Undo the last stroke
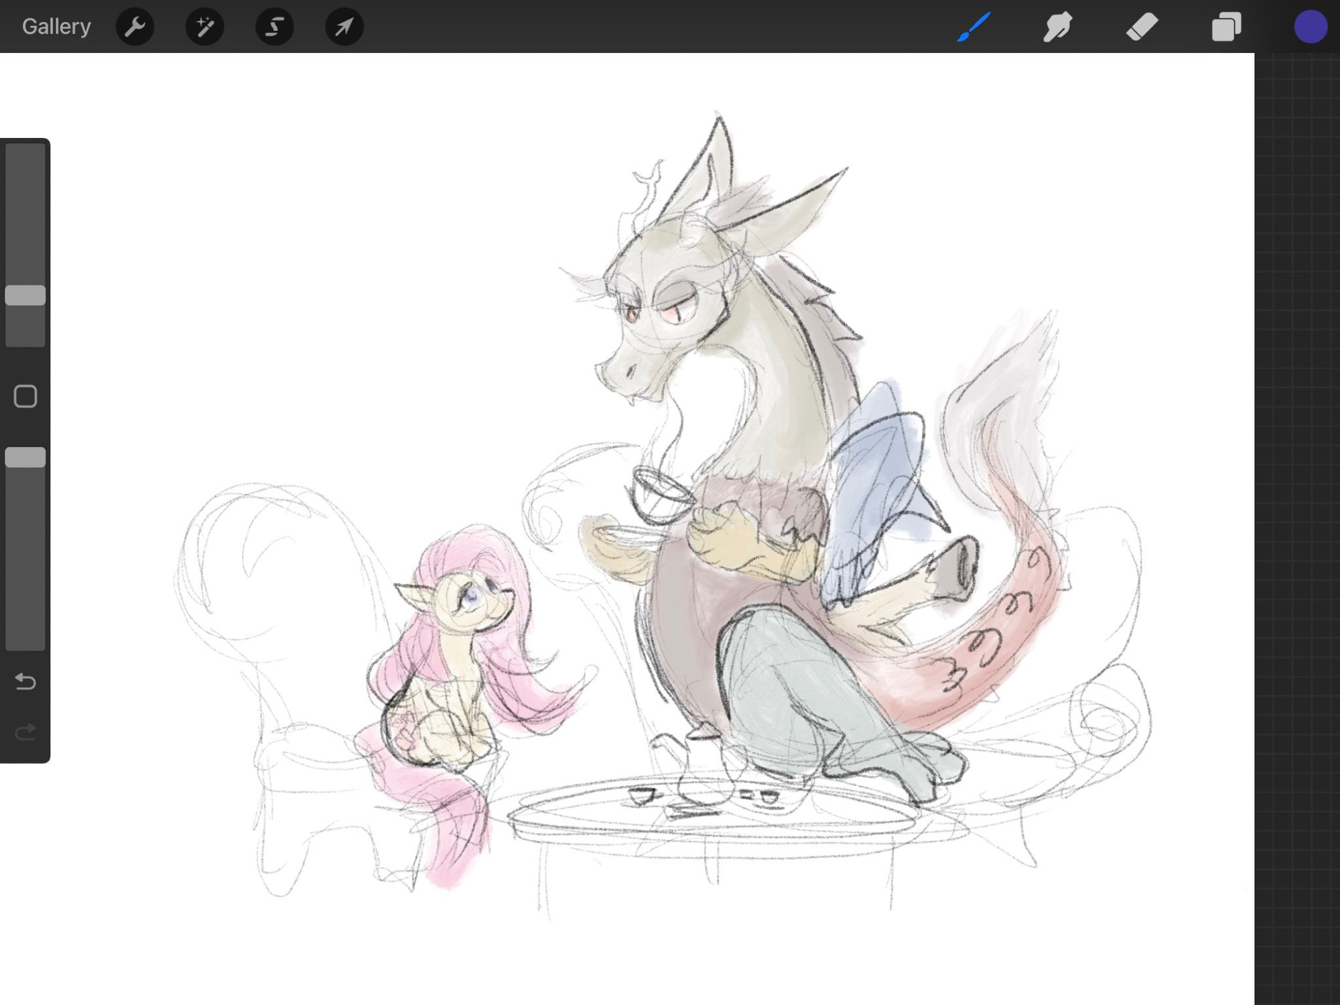 click(x=25, y=681)
